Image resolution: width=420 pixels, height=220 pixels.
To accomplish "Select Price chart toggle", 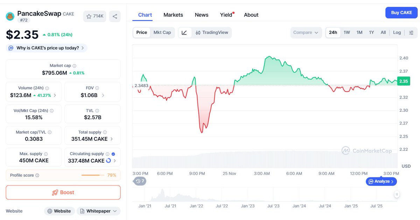I will click(142, 32).
